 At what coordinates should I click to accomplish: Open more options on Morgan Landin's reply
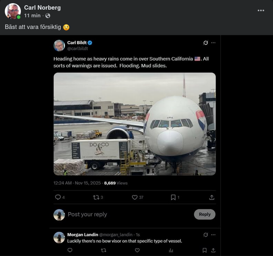pyautogui.click(x=213, y=235)
